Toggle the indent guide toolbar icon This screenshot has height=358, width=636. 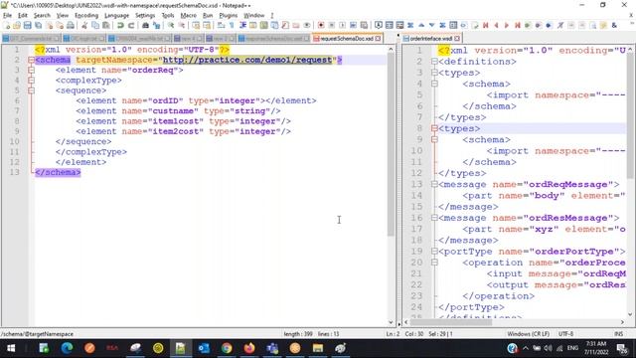click(x=242, y=25)
